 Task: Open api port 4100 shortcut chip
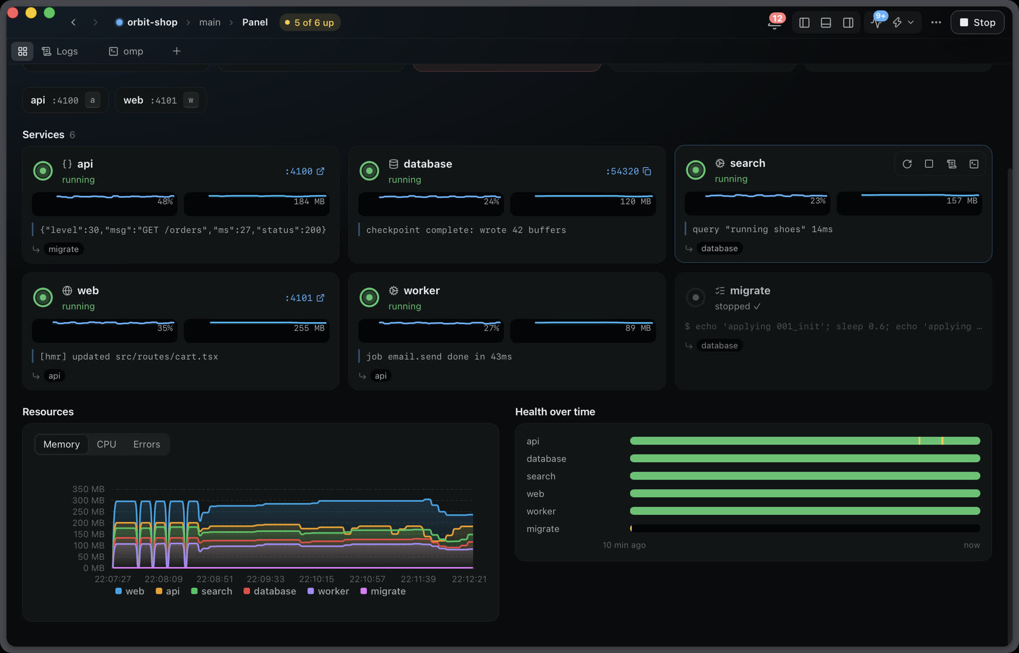65,100
